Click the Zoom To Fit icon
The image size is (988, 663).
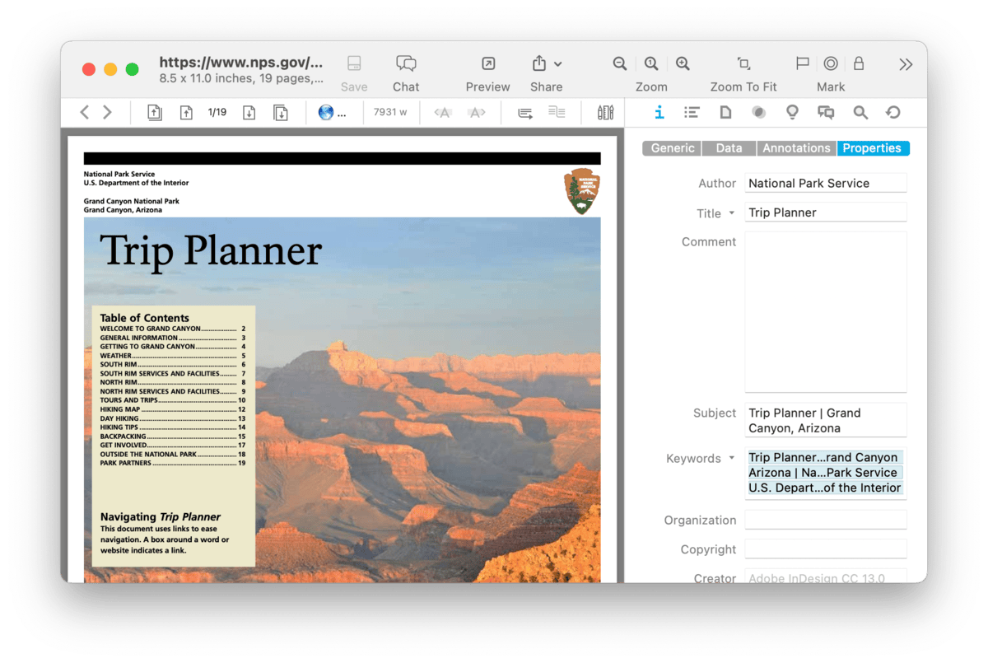743,64
